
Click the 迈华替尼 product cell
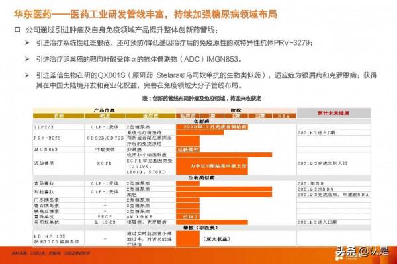coord(59,163)
